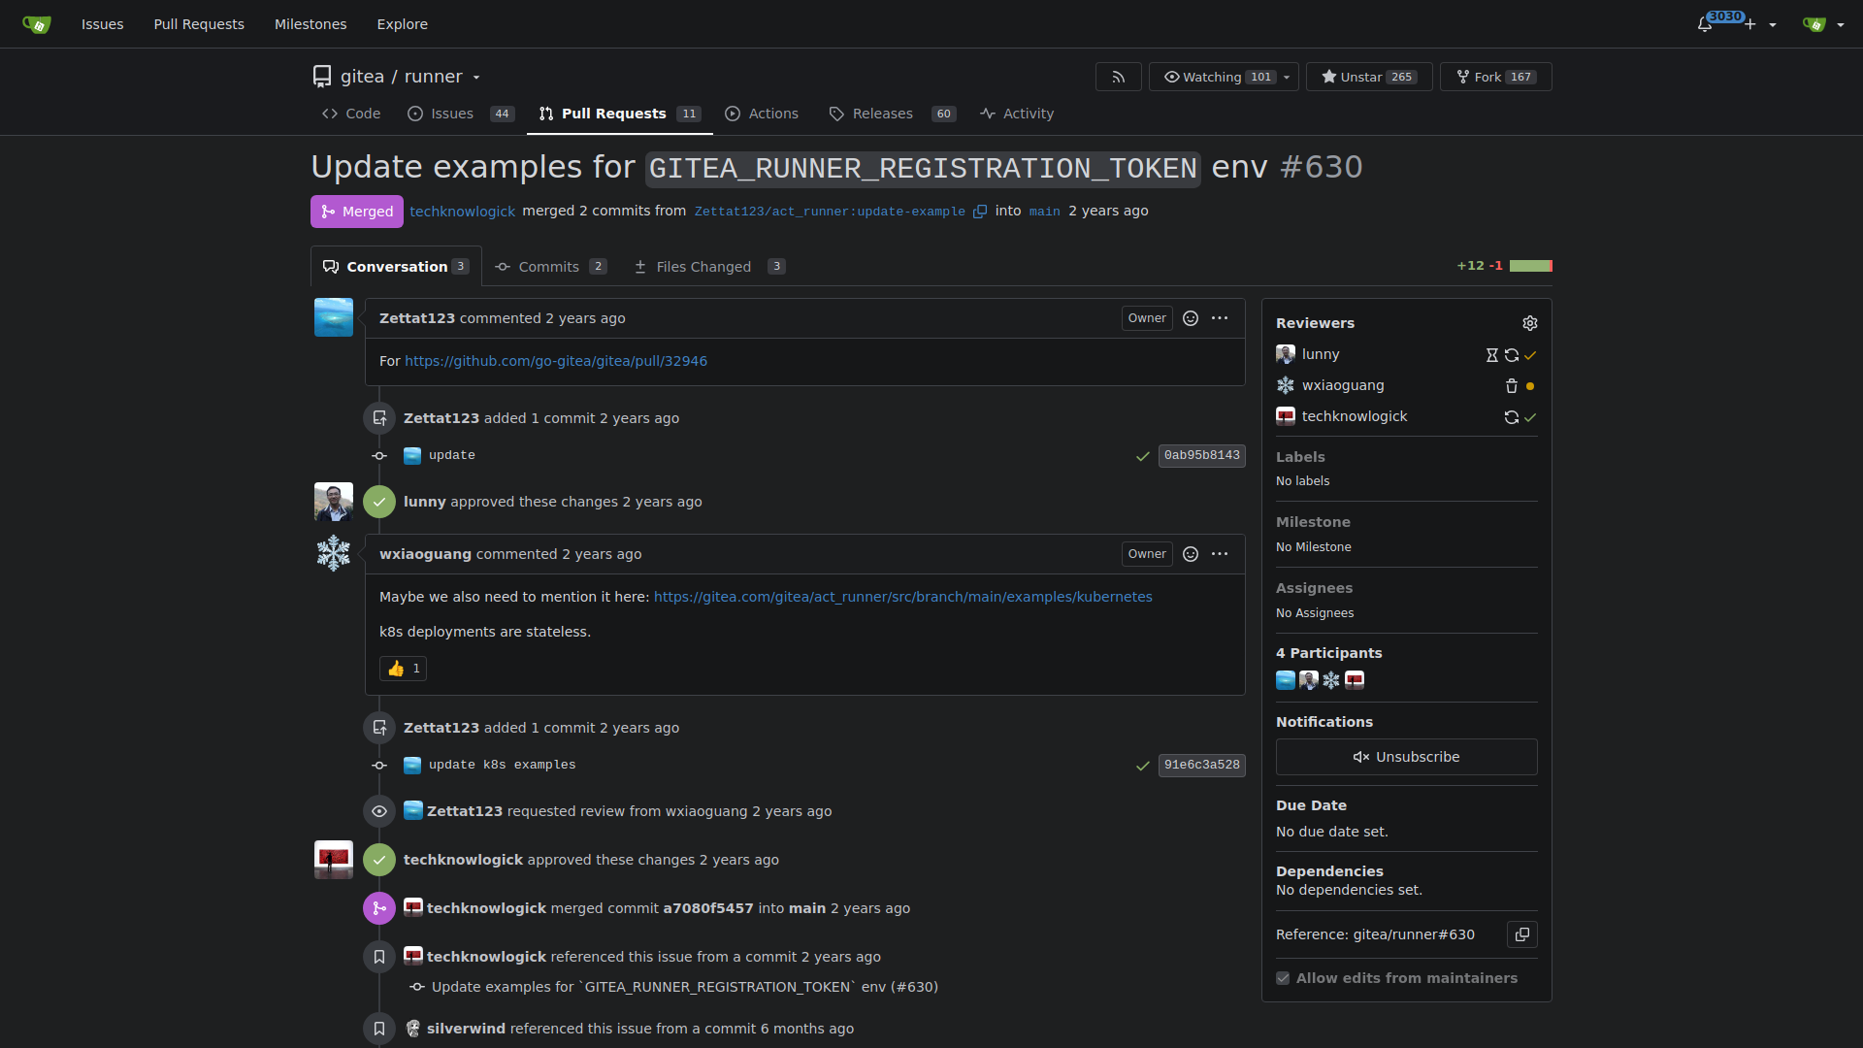Copy the branch name Zettat123/act_runner:update-example
This screenshot has height=1048, width=1863.
980,212
